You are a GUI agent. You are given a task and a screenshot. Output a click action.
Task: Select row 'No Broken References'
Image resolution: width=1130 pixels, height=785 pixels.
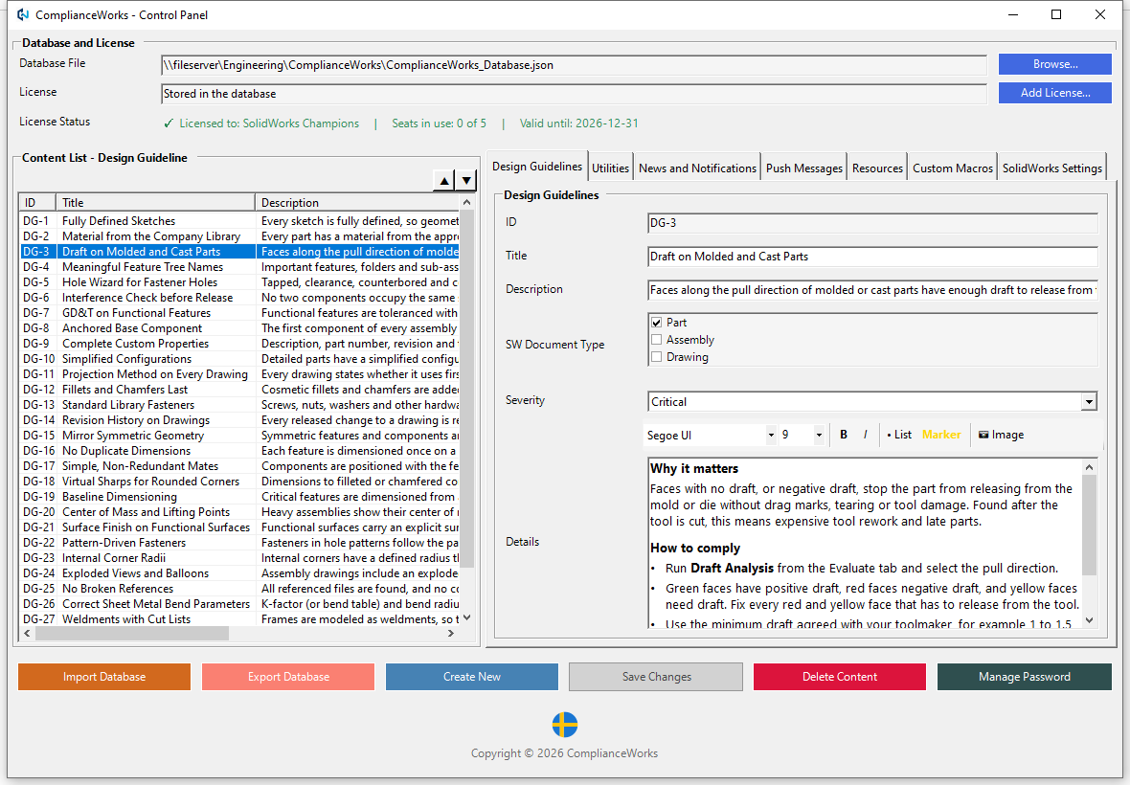[239, 589]
